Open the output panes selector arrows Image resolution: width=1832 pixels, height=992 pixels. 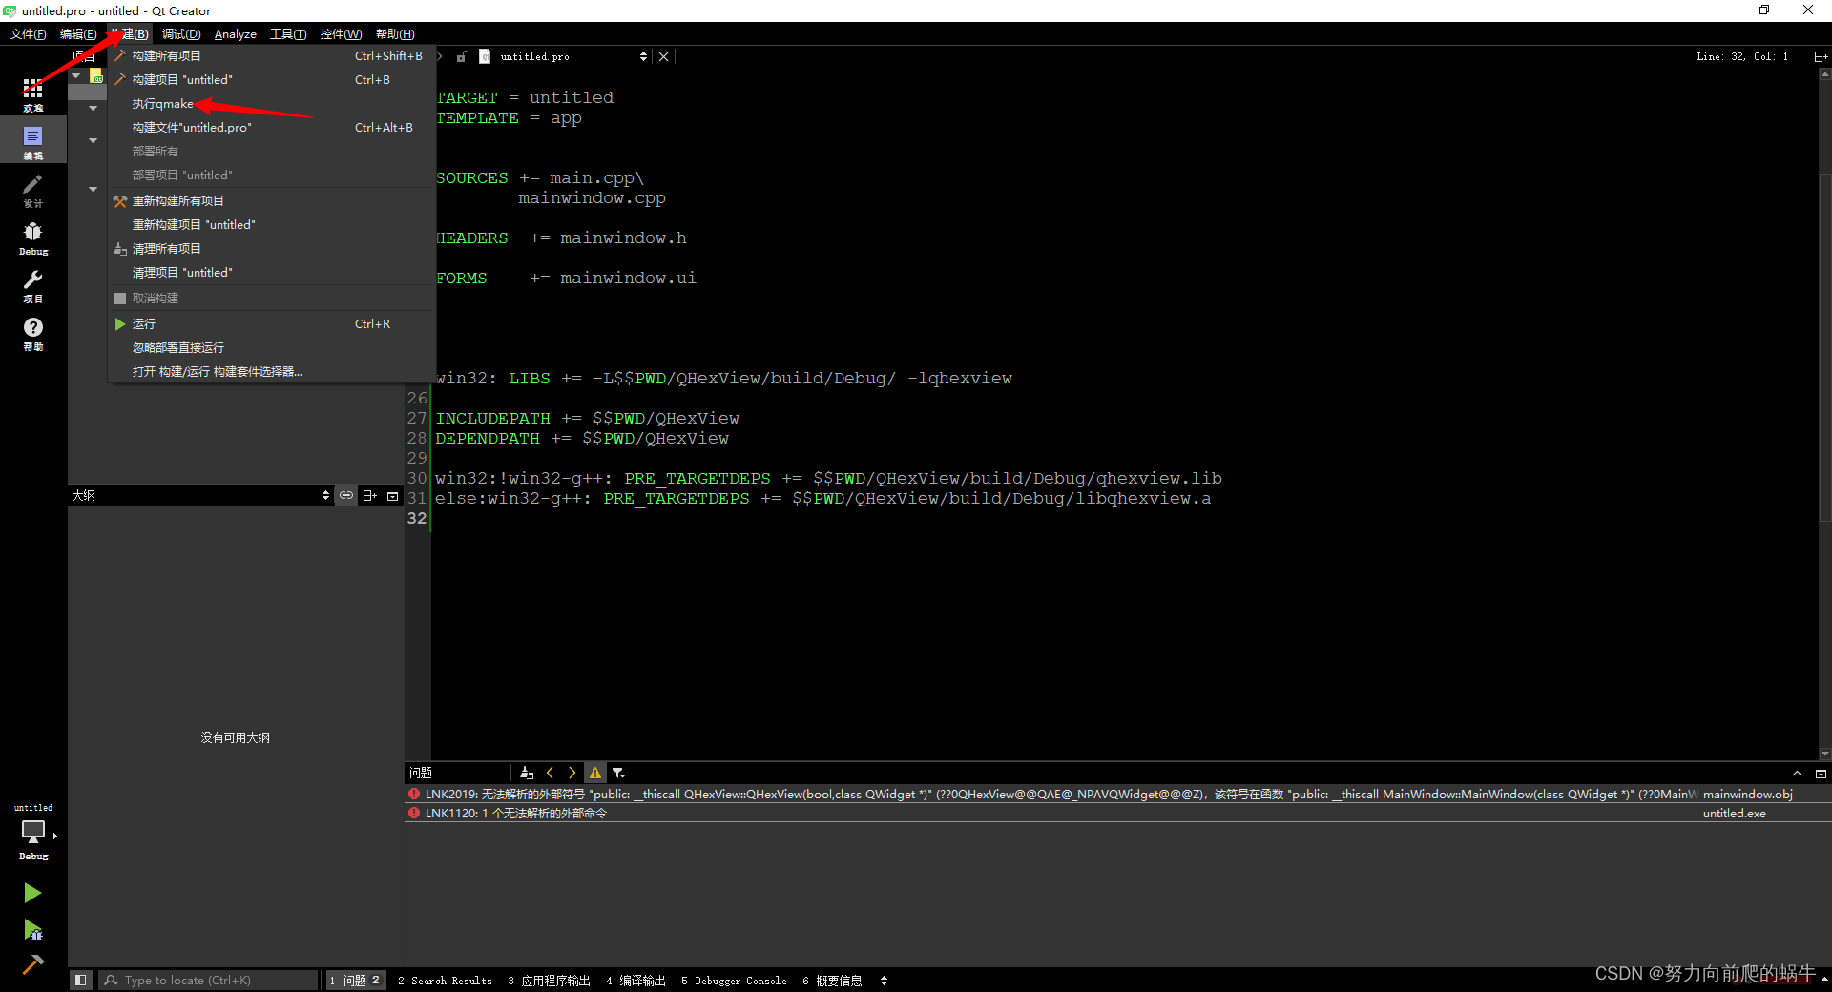pyautogui.click(x=884, y=980)
